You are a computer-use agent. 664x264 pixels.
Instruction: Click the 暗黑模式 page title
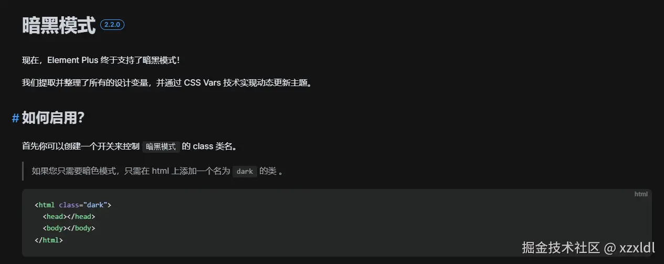pos(59,25)
